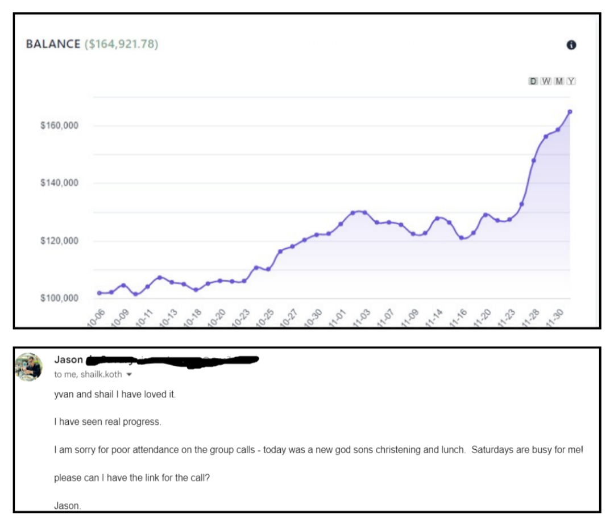The image size is (614, 531).
Task: Open the sender's profile picture
Action: (28, 367)
